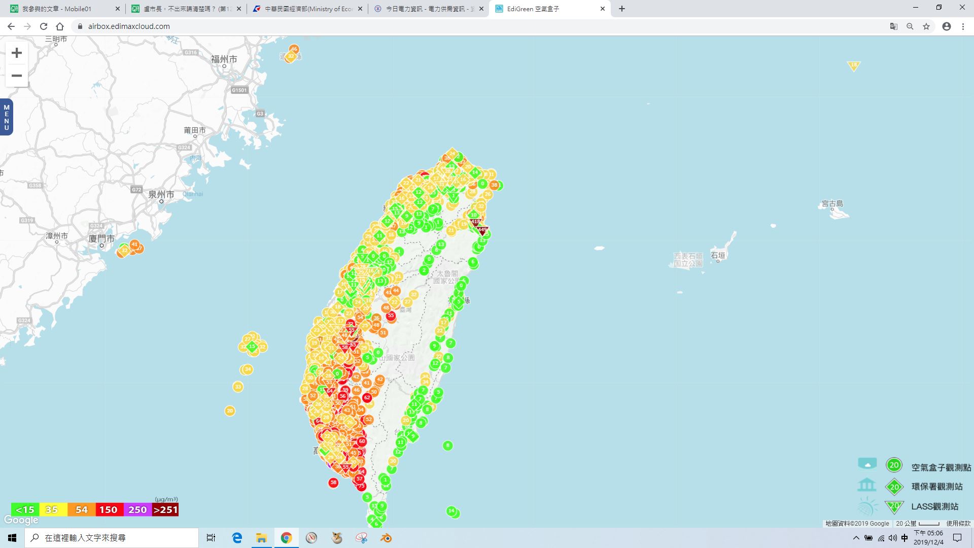974x548 pixels.
Task: Click the purple 250 legend swatch
Action: [x=137, y=509]
